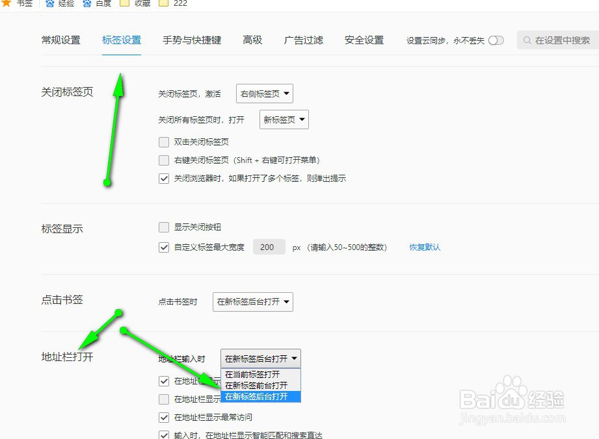Uncheck 在地址栏显示最常访问

tap(164, 417)
